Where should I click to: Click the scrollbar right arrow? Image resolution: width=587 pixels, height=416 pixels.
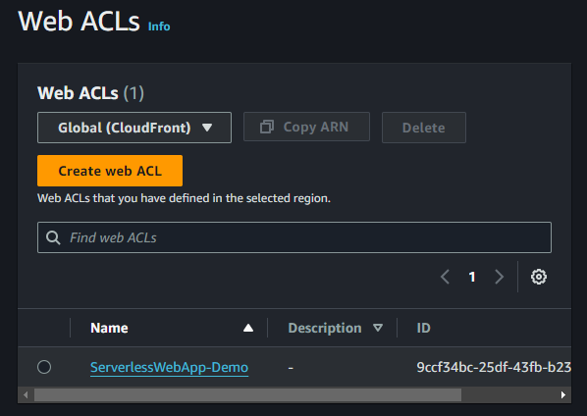point(562,395)
